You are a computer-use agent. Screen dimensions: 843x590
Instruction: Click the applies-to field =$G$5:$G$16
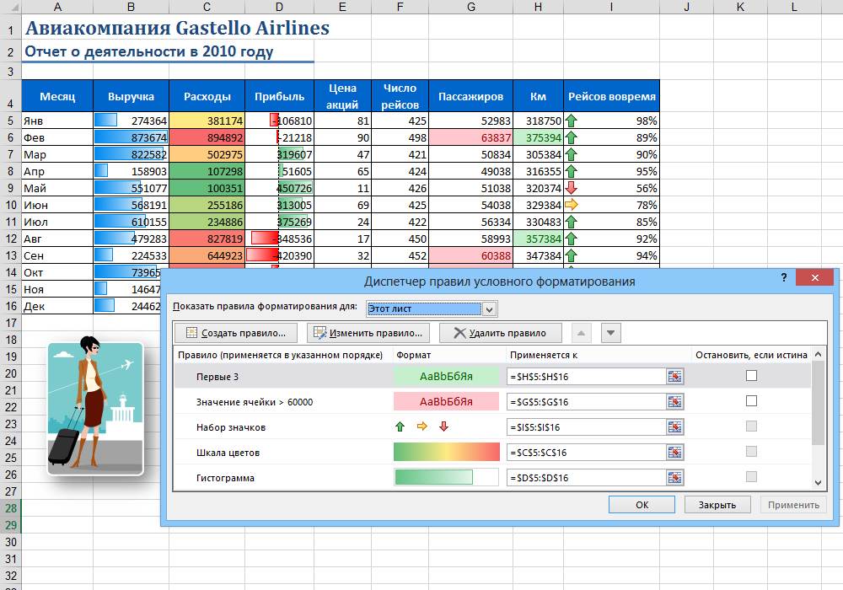pyautogui.click(x=587, y=402)
